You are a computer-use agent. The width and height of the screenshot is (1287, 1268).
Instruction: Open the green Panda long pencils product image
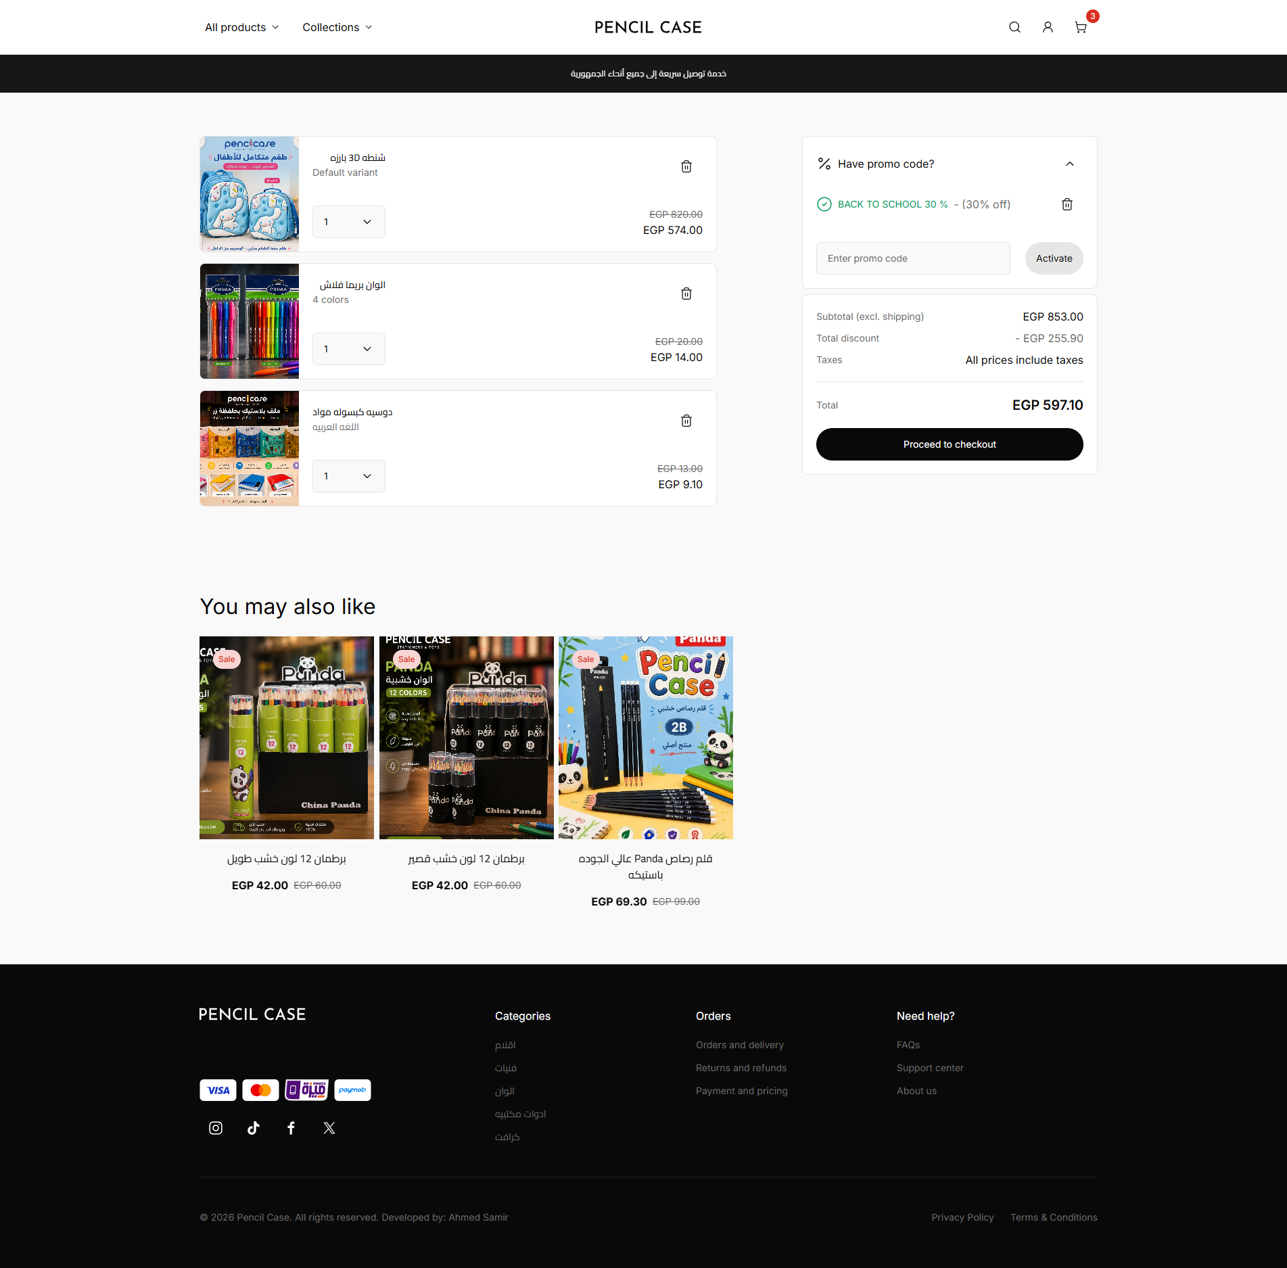coord(287,738)
